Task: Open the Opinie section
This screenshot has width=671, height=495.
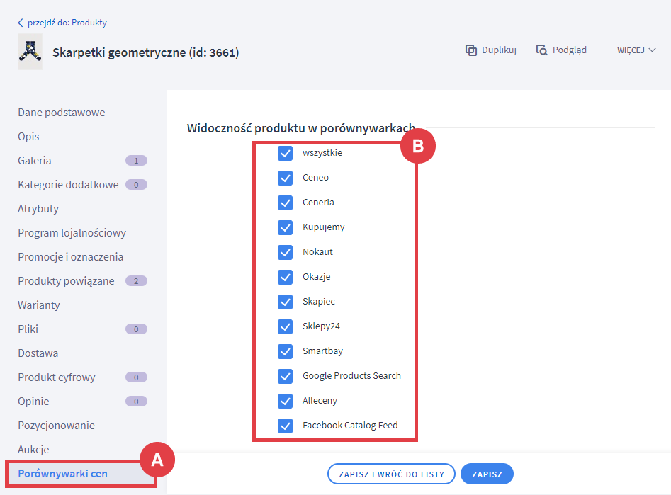Action: click(x=33, y=402)
